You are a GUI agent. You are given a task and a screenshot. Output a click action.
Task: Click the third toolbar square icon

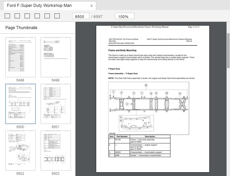pyautogui.click(x=27, y=16)
